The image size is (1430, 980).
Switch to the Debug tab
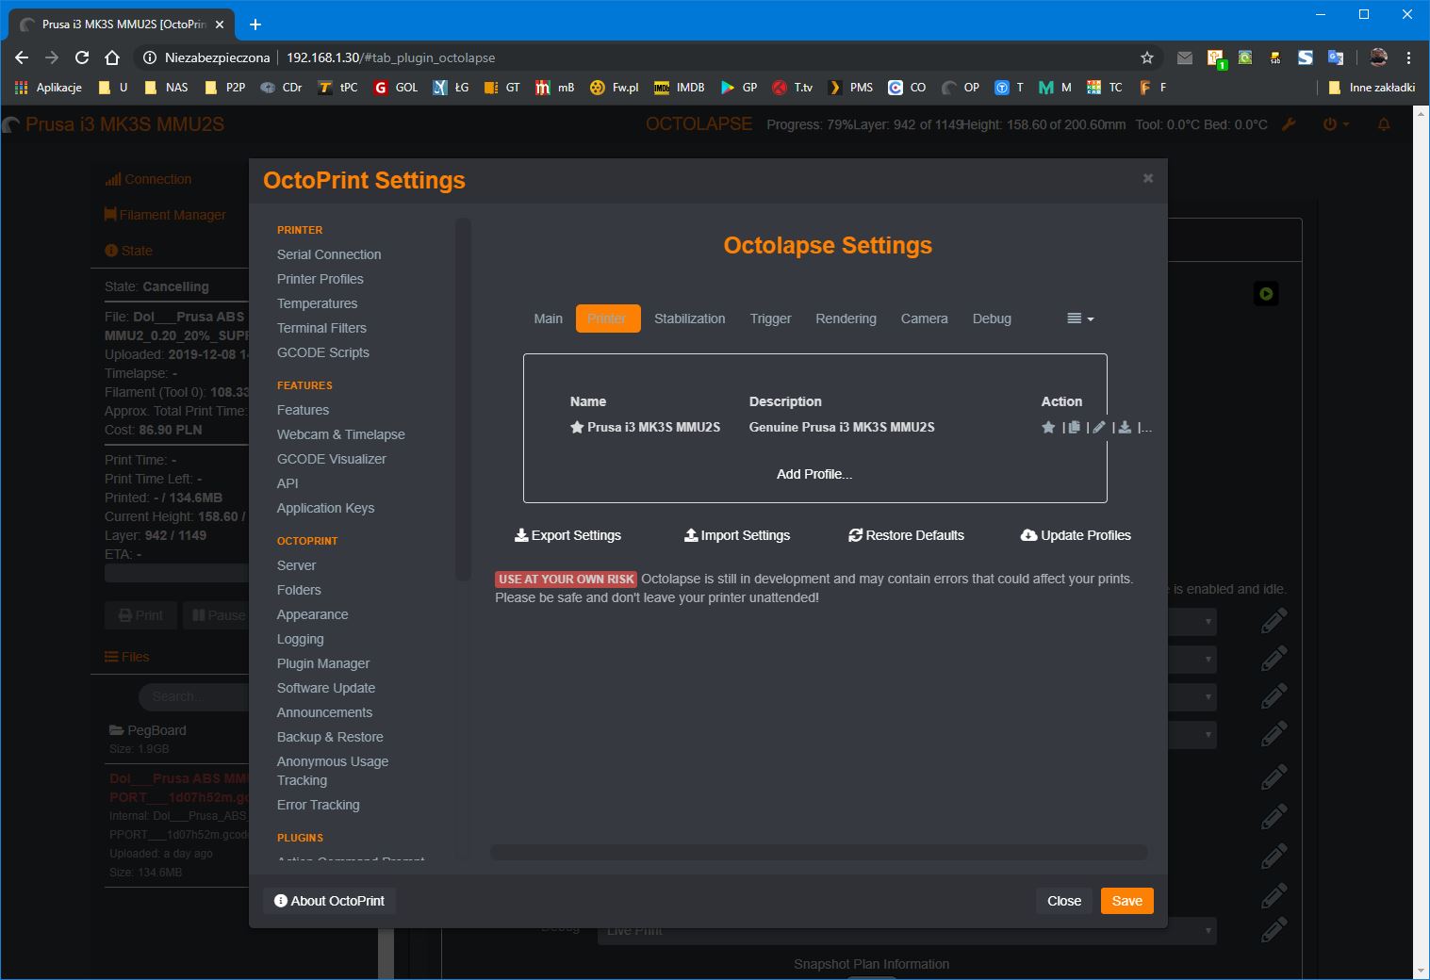(992, 318)
